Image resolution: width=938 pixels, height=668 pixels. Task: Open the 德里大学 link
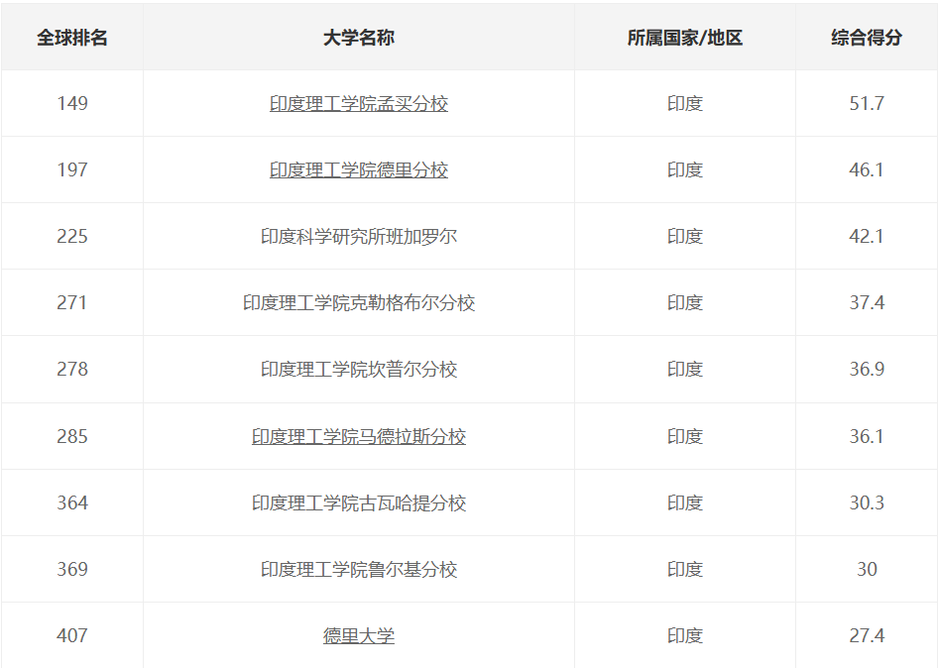[x=358, y=635]
